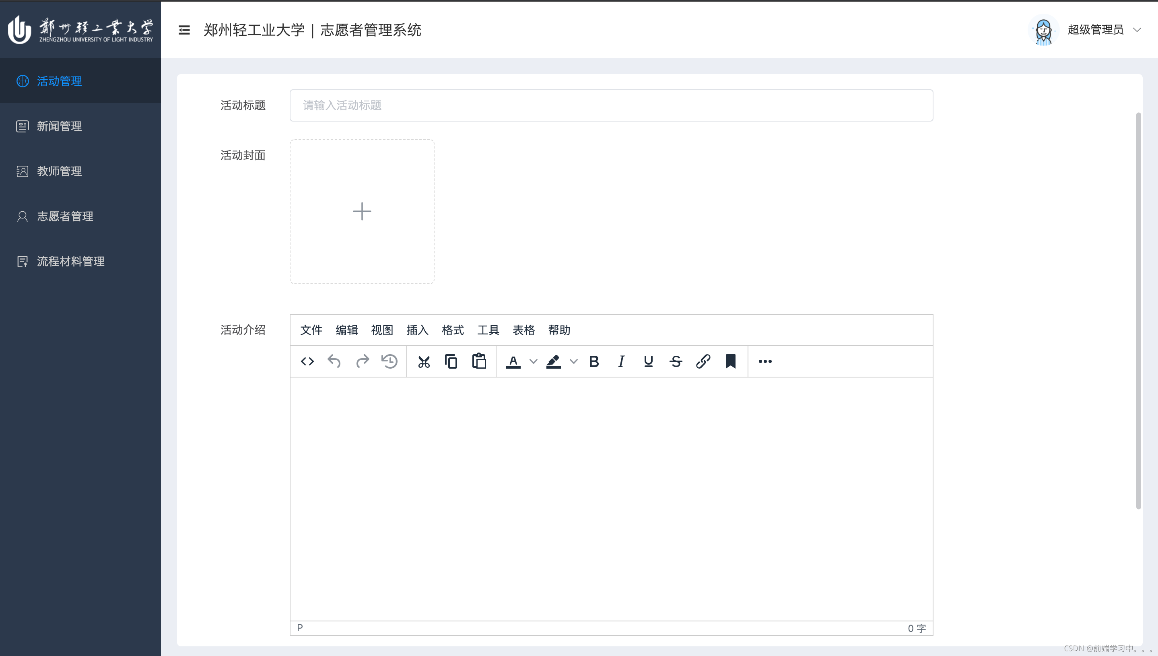1158x656 pixels.
Task: Click the 活动标题 input field
Action: tap(611, 105)
